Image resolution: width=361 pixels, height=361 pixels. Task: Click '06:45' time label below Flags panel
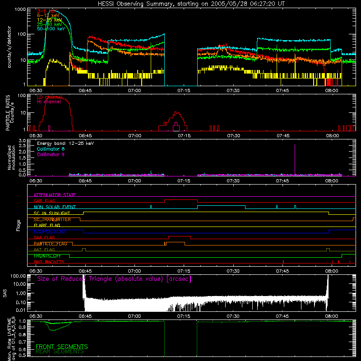tap(85, 271)
